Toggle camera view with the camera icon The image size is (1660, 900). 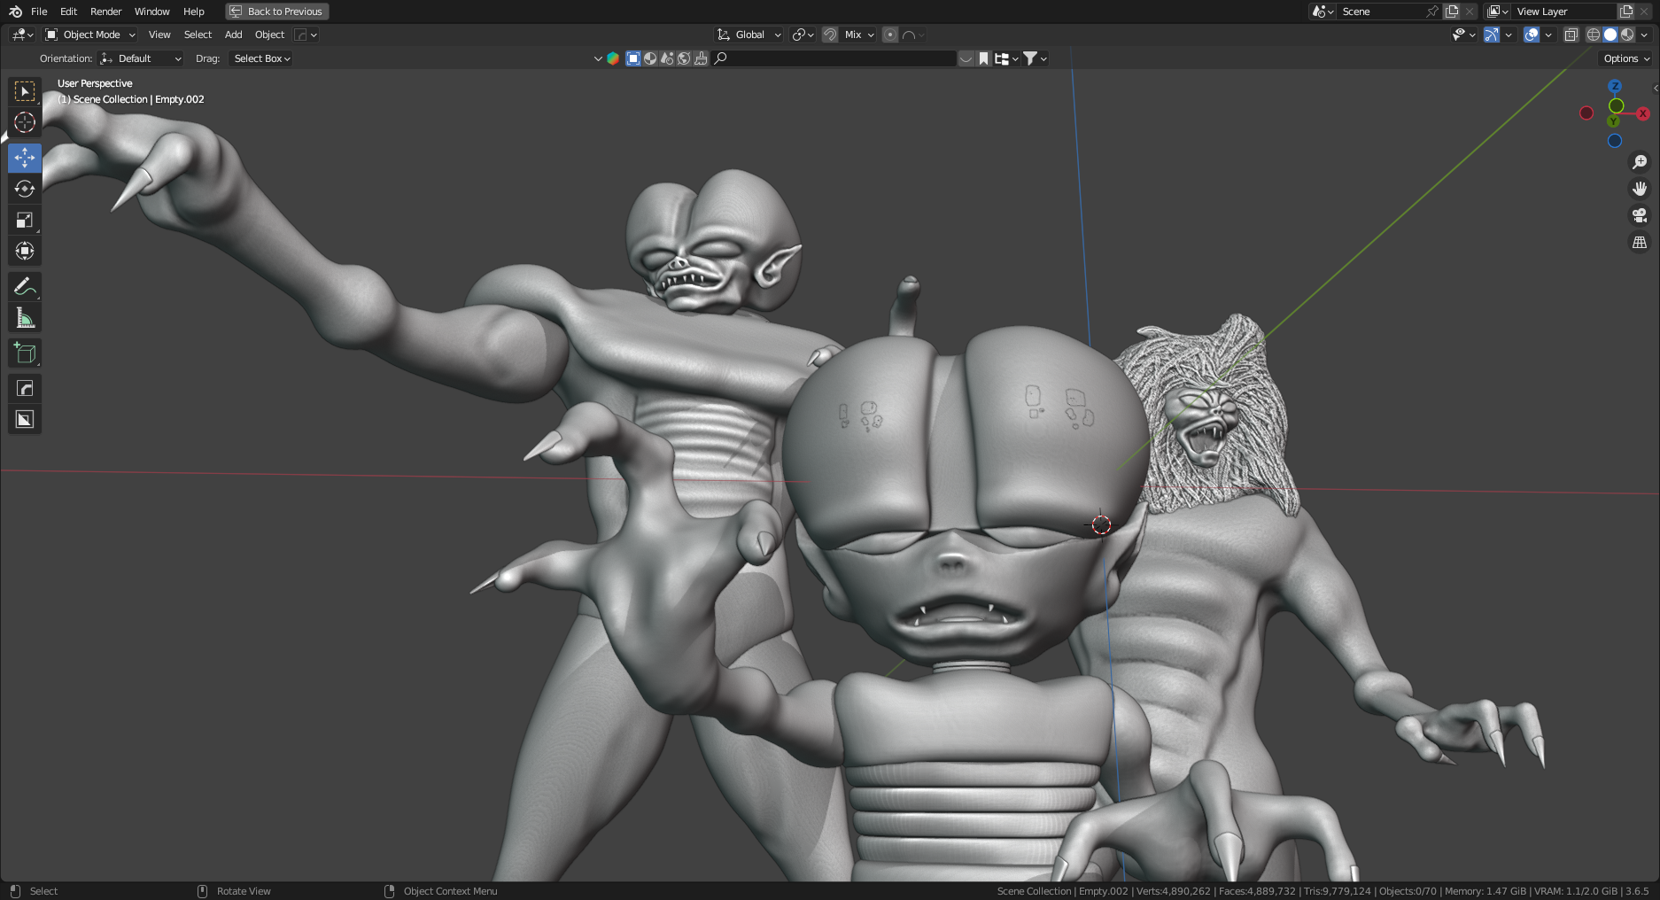[x=1640, y=215]
